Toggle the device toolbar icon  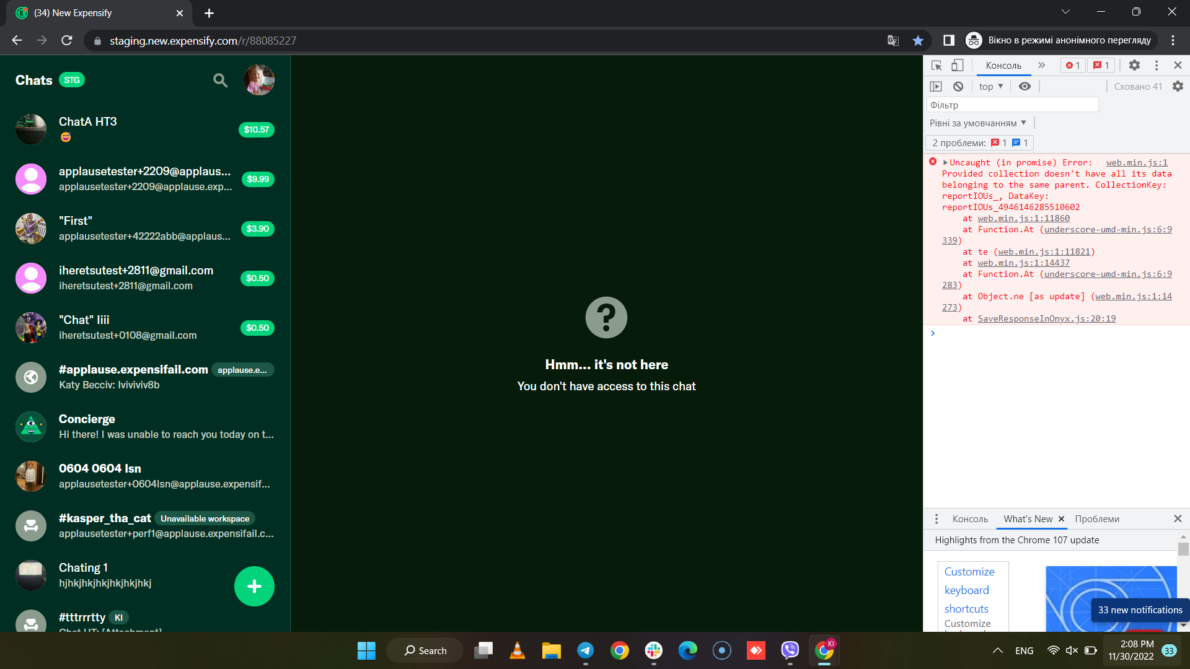958,65
